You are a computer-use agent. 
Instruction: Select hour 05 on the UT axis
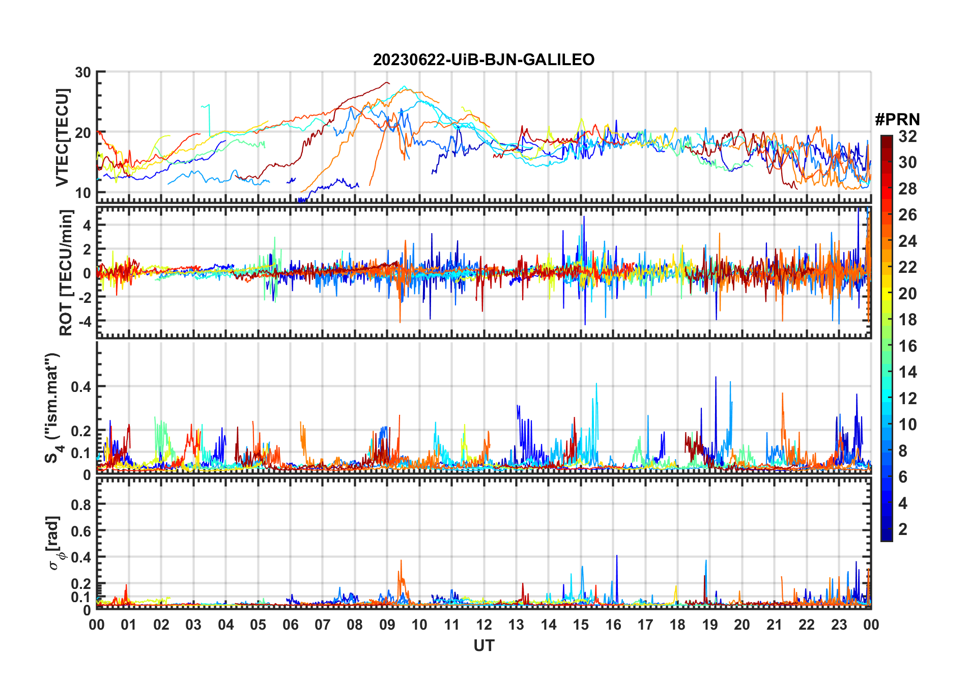(258, 625)
